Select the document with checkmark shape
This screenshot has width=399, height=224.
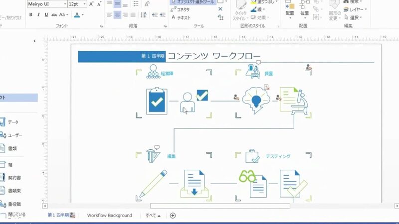pos(294,184)
